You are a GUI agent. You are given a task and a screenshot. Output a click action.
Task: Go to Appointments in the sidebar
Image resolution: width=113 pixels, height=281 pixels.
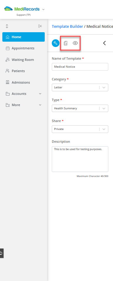click(x=24, y=48)
